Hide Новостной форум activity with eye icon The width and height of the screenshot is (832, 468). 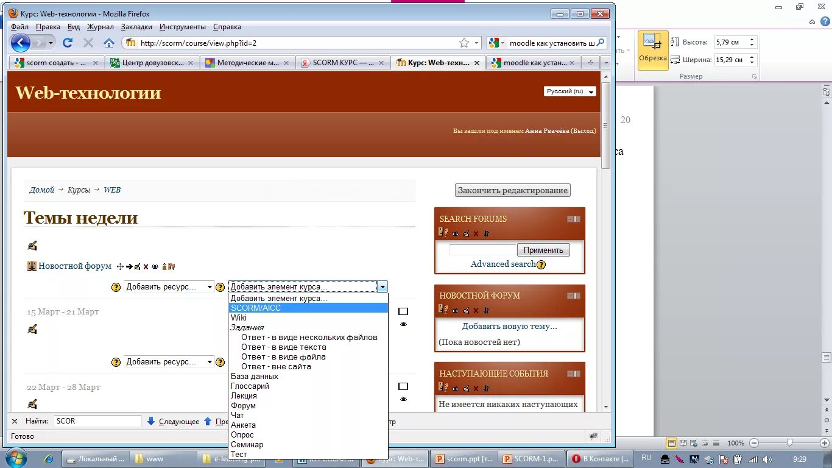tap(155, 266)
